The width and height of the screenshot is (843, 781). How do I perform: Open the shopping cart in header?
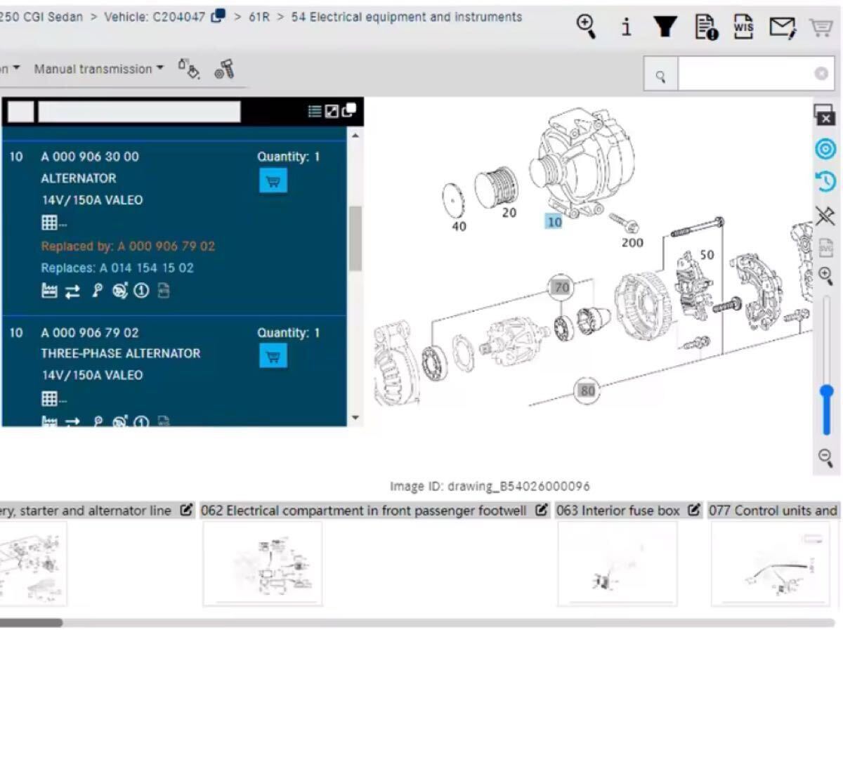(821, 27)
